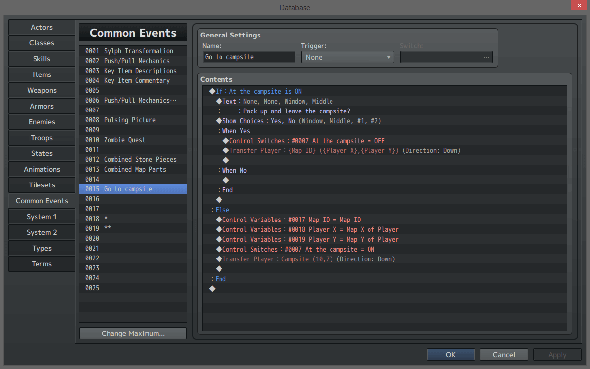Select the Text command line with 'None, None, Window, Middle'
The image size is (590, 369).
[385, 101]
